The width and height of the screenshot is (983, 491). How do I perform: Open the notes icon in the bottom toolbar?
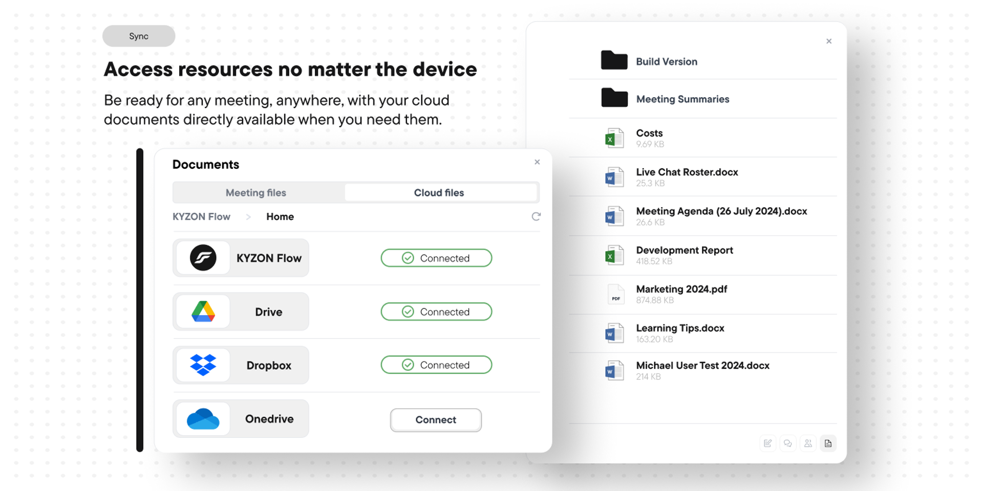coord(767,443)
